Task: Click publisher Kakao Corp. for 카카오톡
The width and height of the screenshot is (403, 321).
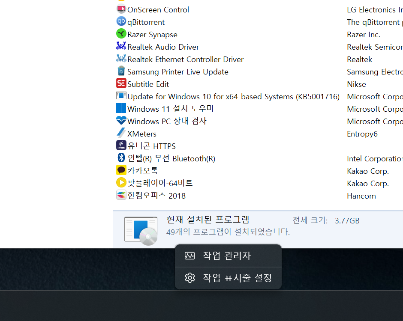Action: point(368,171)
